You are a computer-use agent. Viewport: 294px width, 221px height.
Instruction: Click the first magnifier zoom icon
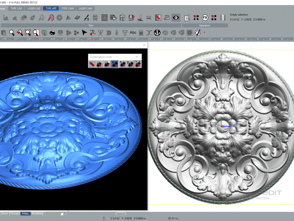point(12,33)
